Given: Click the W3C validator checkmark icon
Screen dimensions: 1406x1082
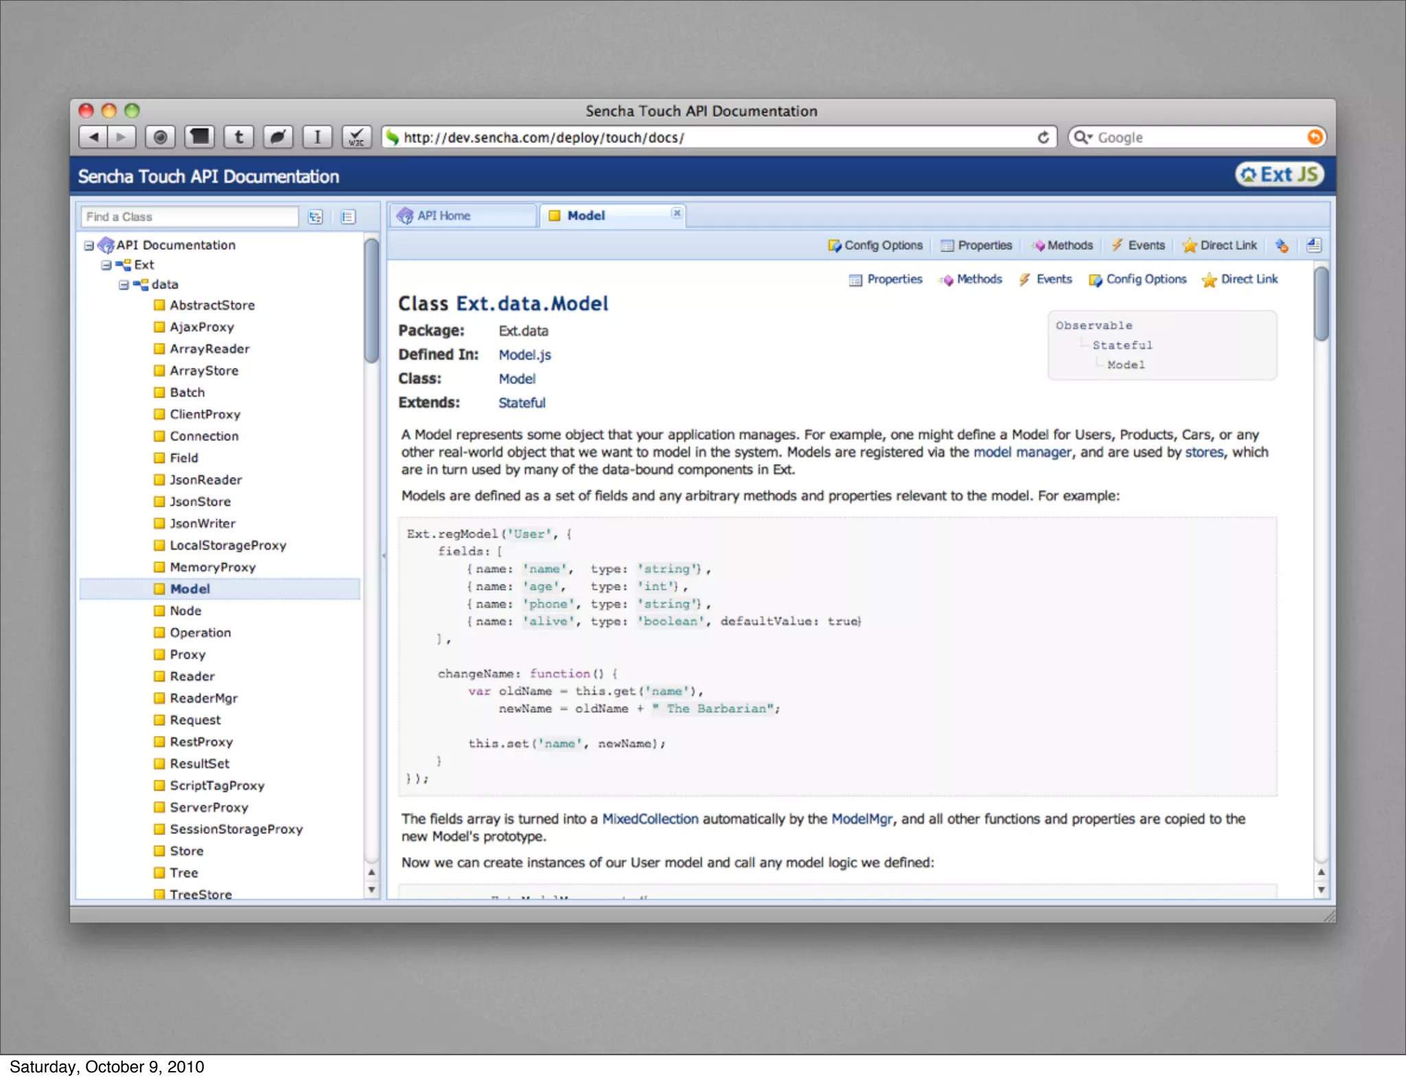Looking at the screenshot, I should coord(356,137).
